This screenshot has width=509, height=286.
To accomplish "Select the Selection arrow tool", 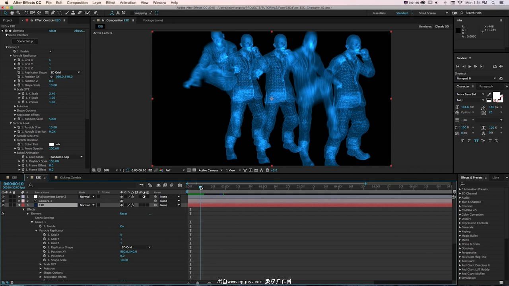I will coord(6,13).
